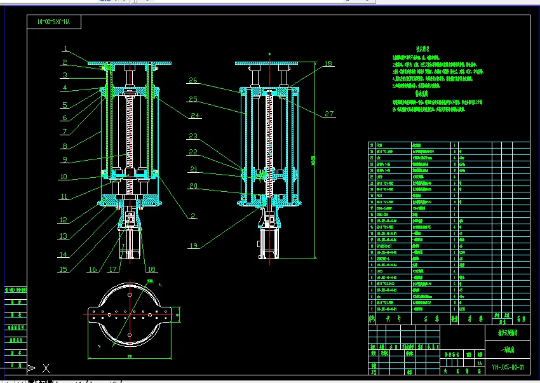
Task: Click the 名称 column header in parts list
Action: (x=431, y=319)
